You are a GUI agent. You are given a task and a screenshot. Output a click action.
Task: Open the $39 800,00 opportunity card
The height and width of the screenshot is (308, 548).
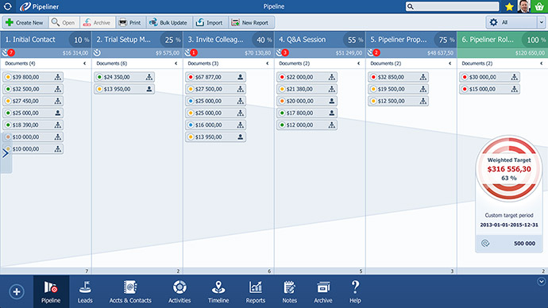click(33, 77)
